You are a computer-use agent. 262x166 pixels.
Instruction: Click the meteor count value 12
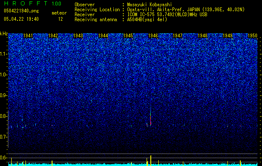point(60,19)
